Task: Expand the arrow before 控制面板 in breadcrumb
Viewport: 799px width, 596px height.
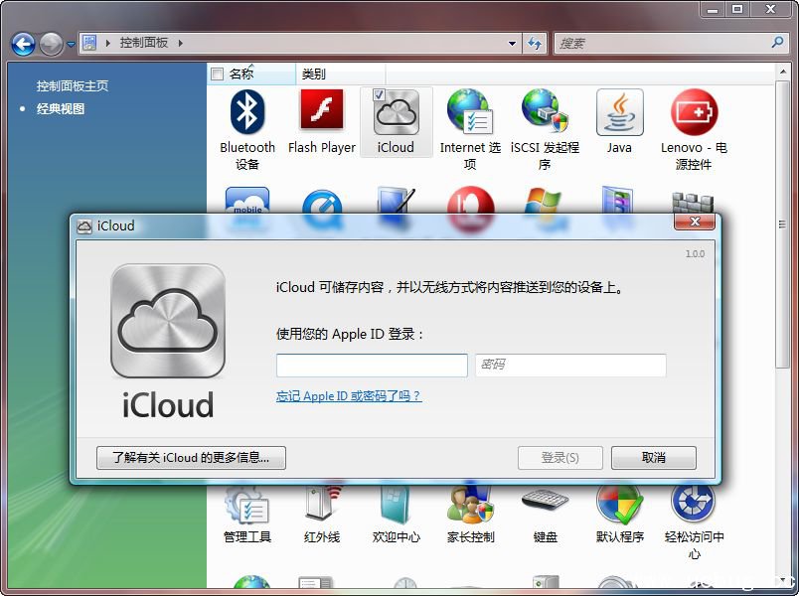Action: [107, 43]
